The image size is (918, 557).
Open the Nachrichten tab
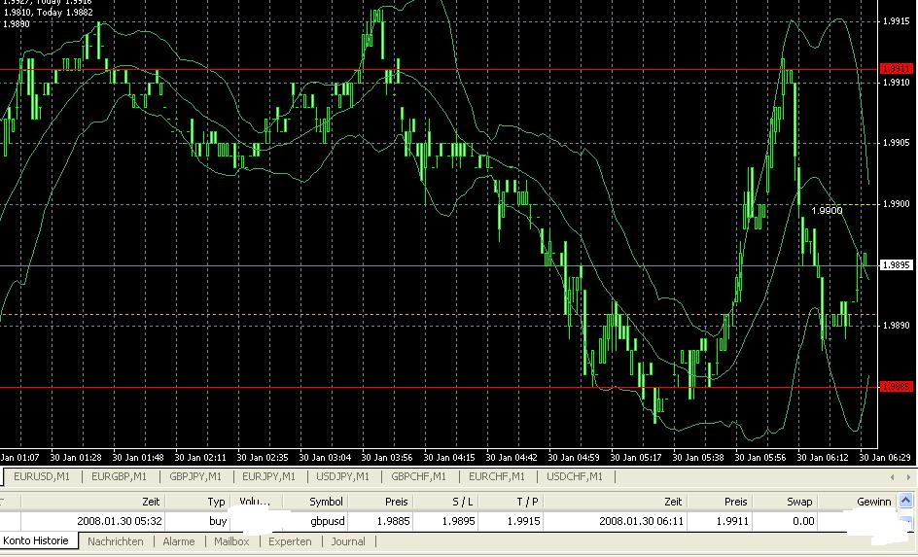click(x=115, y=541)
